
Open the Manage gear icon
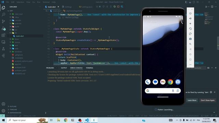click(x=3, y=111)
